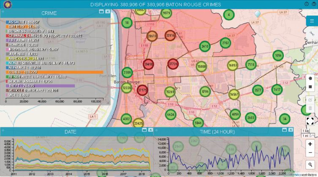Open the hamburger layers menu button
The width and height of the screenshot is (318, 177).
coord(311,21)
